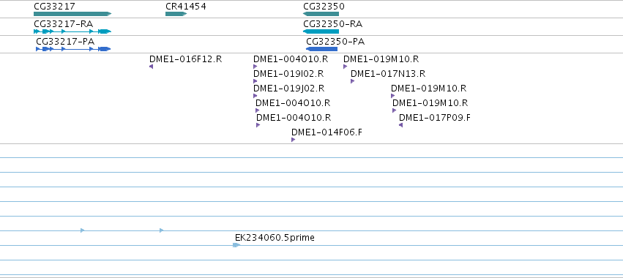Click the CG32350-PA label text
Viewport: 623px width, 278px height.
point(335,41)
